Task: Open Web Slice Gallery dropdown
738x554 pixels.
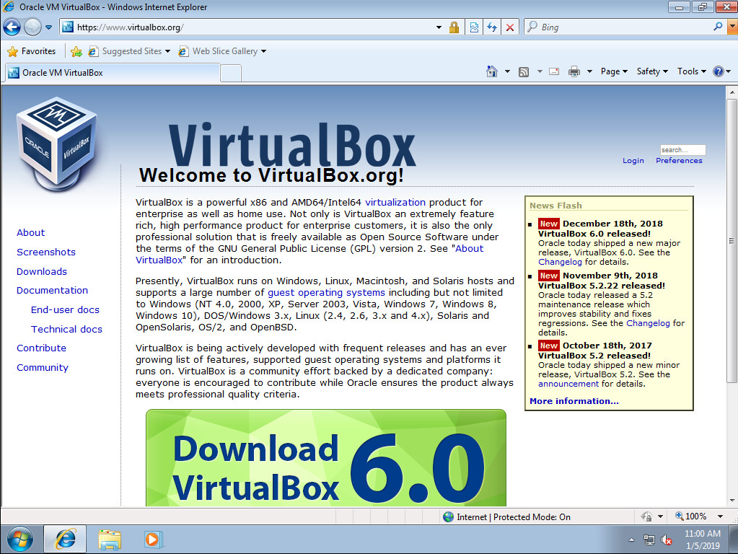Action: pyautogui.click(x=222, y=50)
